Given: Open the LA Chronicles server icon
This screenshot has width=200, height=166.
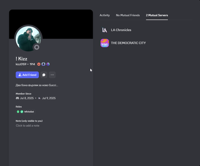Looking at the screenshot, I should 105,30.
